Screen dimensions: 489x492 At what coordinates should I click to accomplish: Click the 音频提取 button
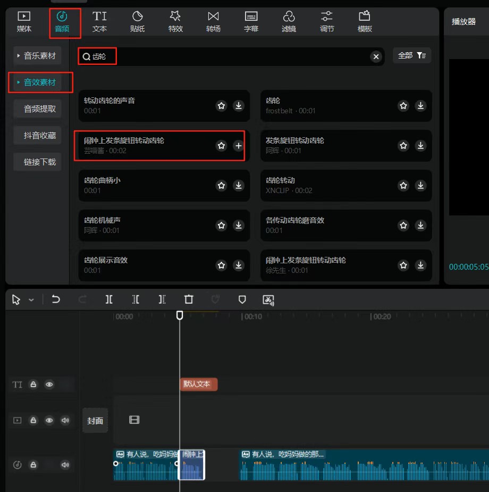coord(39,109)
